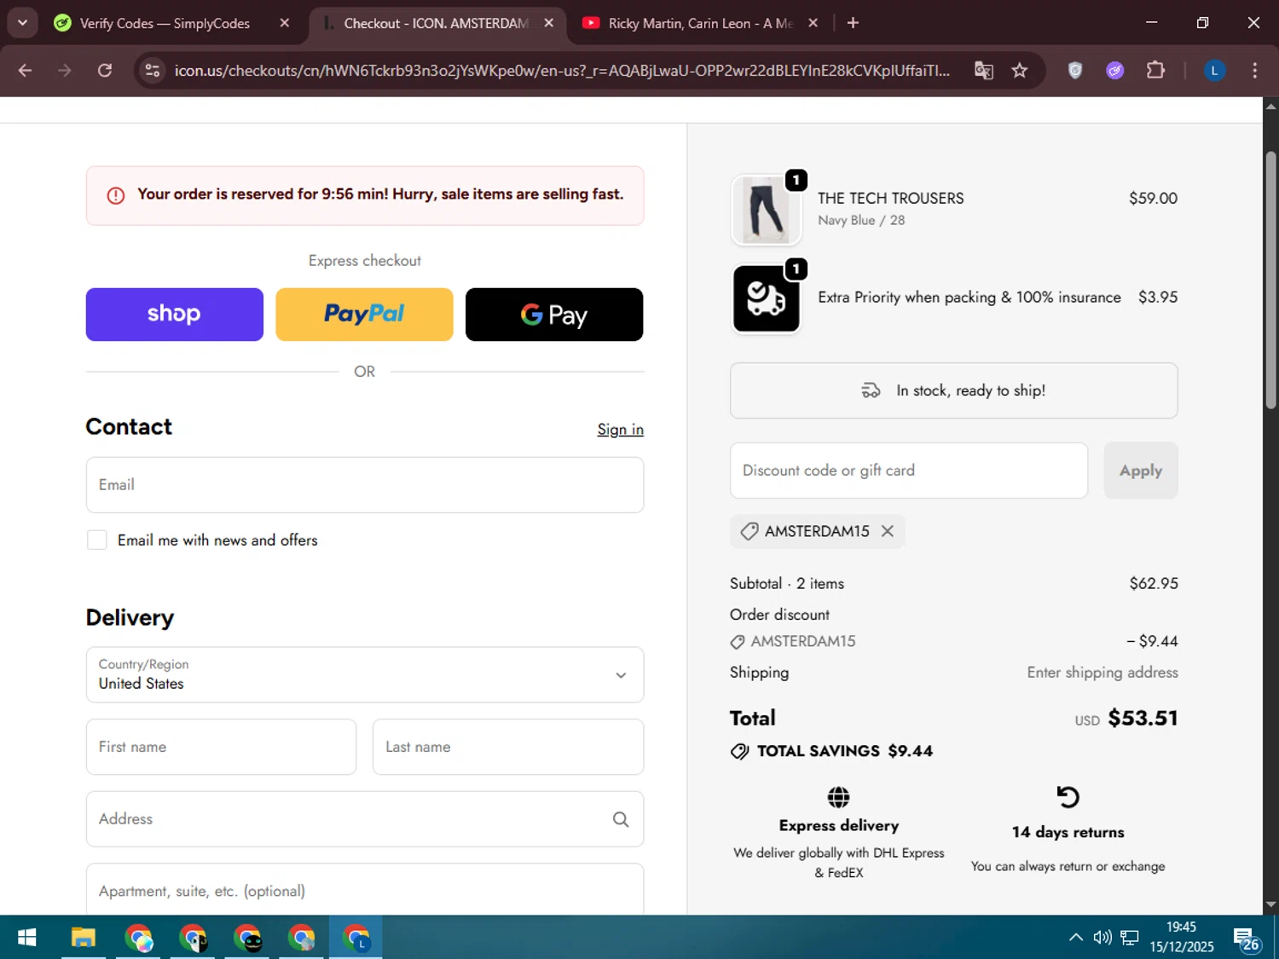Image resolution: width=1279 pixels, height=959 pixels.
Task: Open the Extra Priority packing thumbnail
Action: 766,298
